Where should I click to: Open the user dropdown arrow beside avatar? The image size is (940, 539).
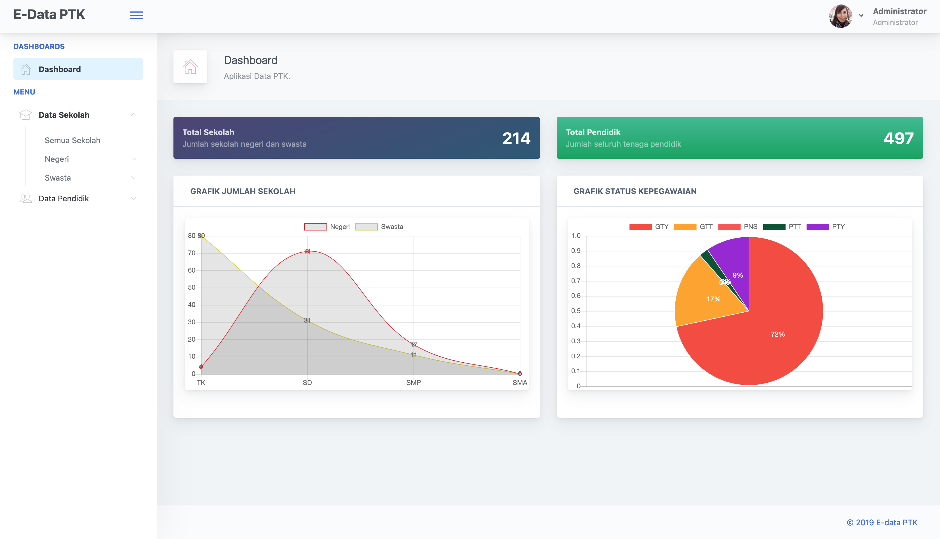(x=861, y=16)
